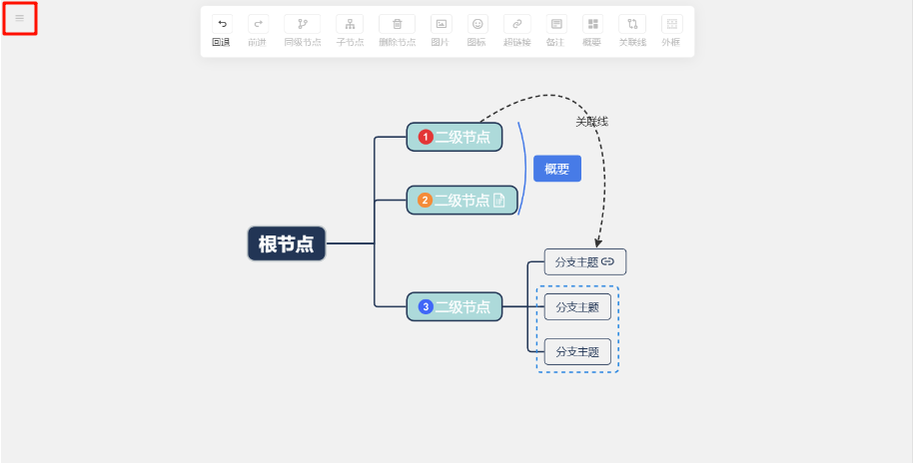Click the 外框 outer frame tool
Viewport: 914px width, 464px height.
672,25
